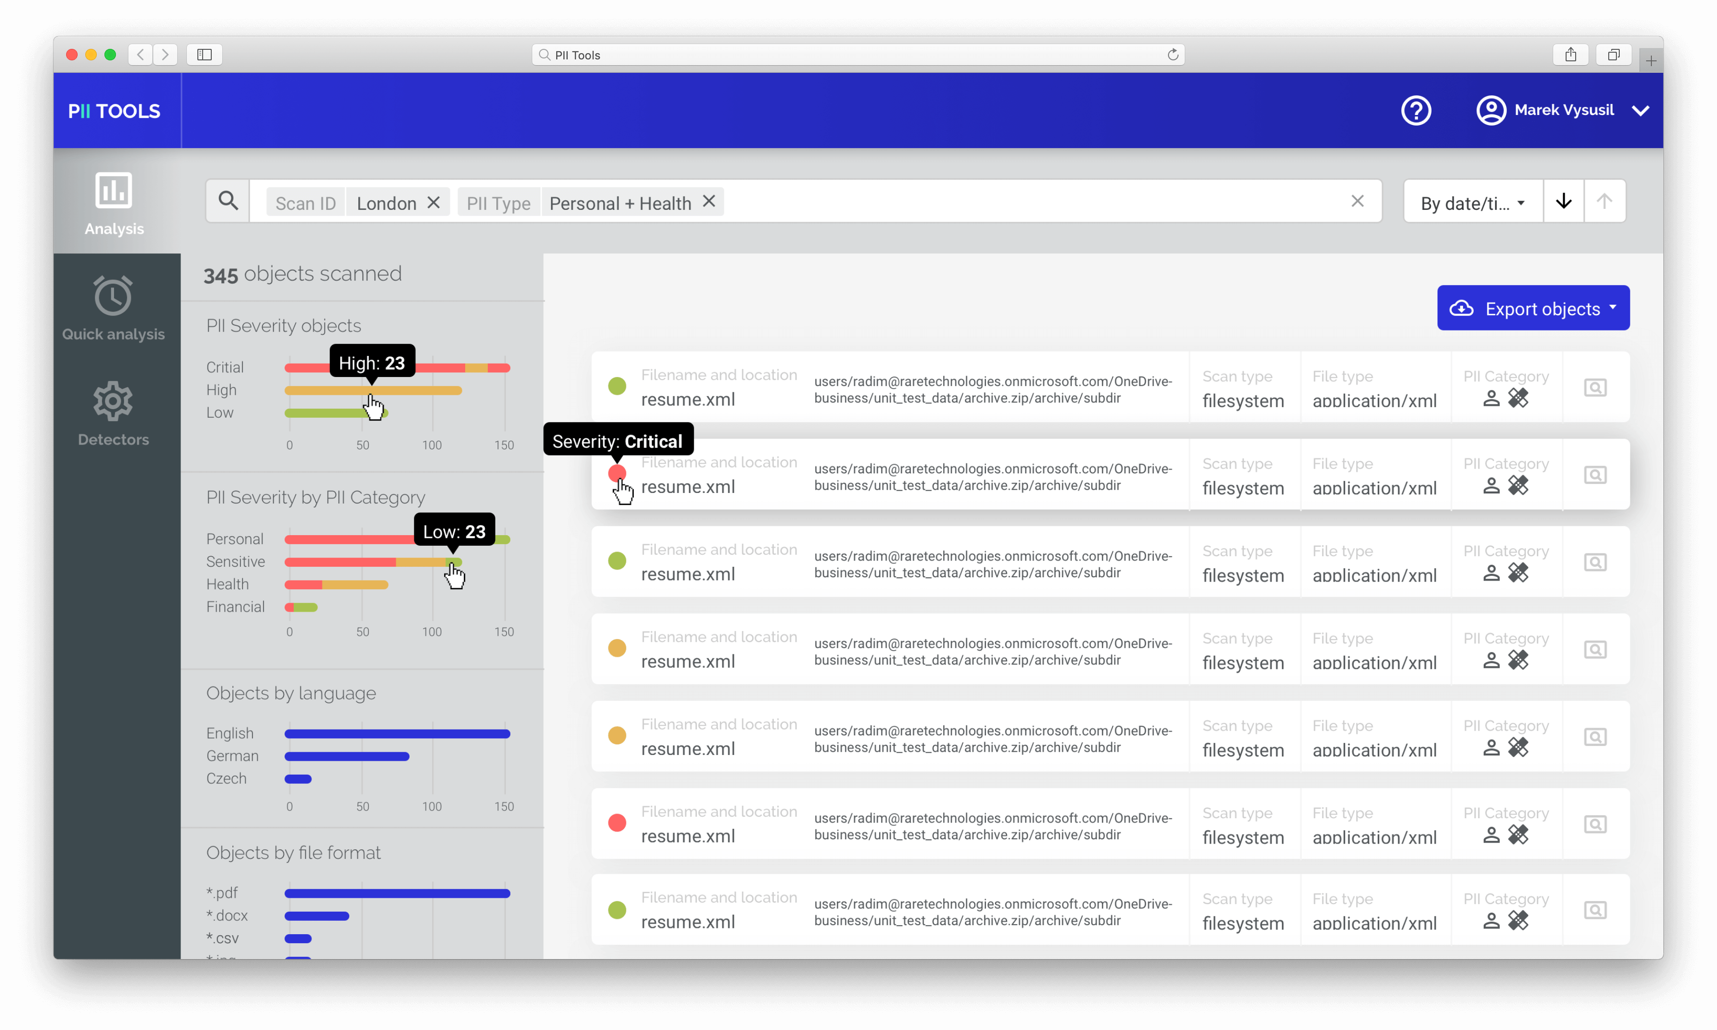
Task: Click the Low severity bar
Action: (336, 413)
